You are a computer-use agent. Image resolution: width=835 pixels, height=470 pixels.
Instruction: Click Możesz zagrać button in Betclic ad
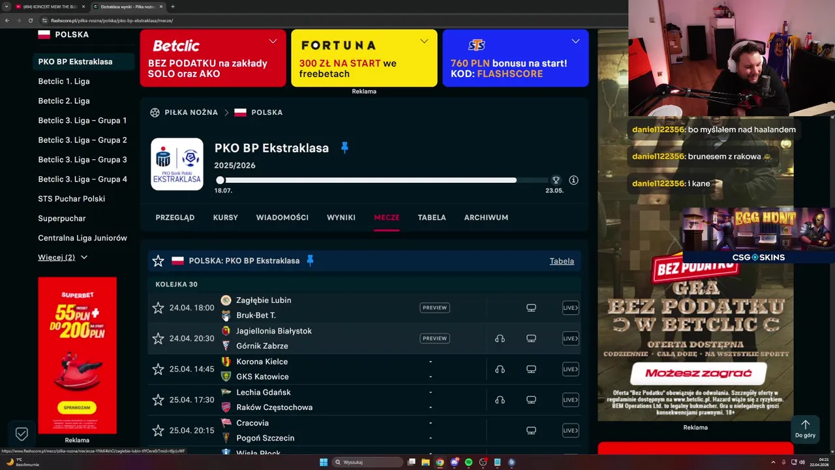coord(698,373)
